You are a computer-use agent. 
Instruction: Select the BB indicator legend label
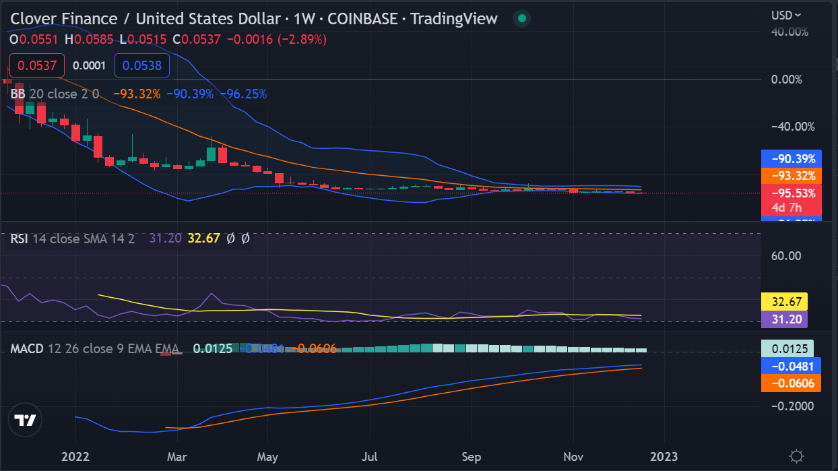(18, 94)
